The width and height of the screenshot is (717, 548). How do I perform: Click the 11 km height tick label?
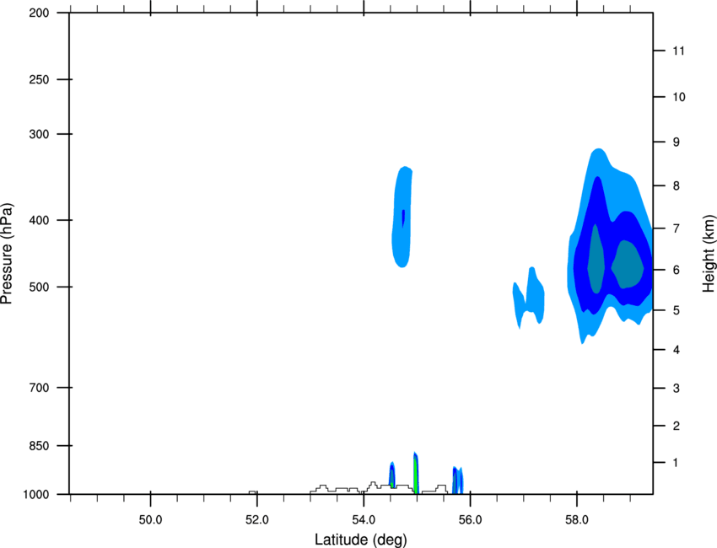(678, 51)
